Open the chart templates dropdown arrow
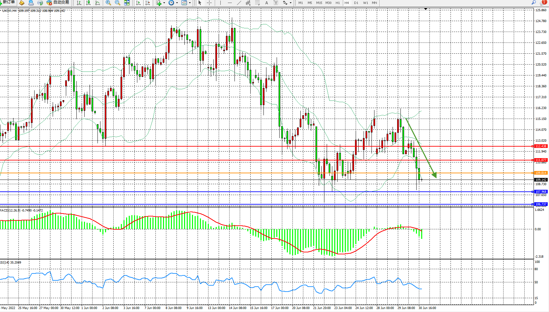The height and width of the screenshot is (312, 549). [x=190, y=3]
